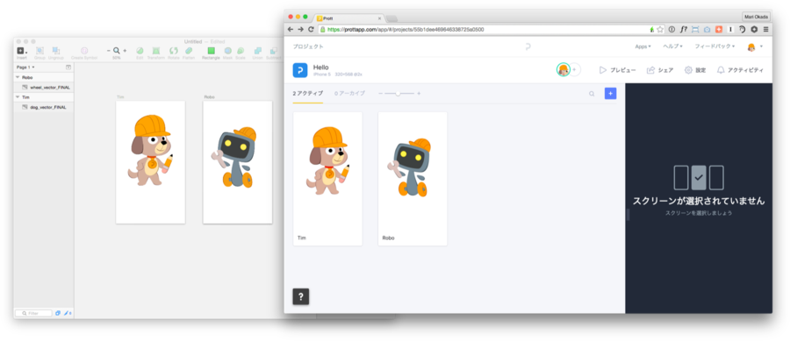Switch to the archive tab
This screenshot has height=341, width=790.
click(x=349, y=94)
